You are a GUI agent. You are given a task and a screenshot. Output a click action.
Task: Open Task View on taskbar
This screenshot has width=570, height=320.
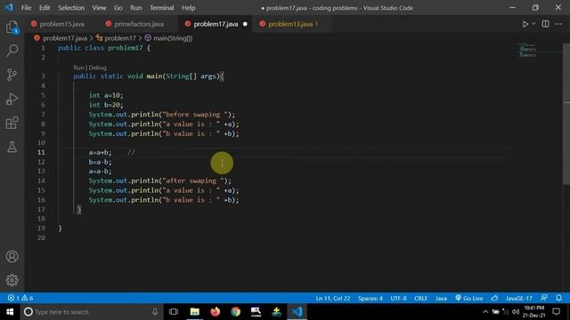coord(174,312)
